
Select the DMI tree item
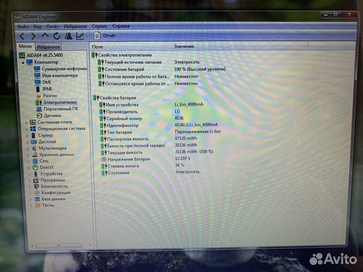click(x=46, y=82)
